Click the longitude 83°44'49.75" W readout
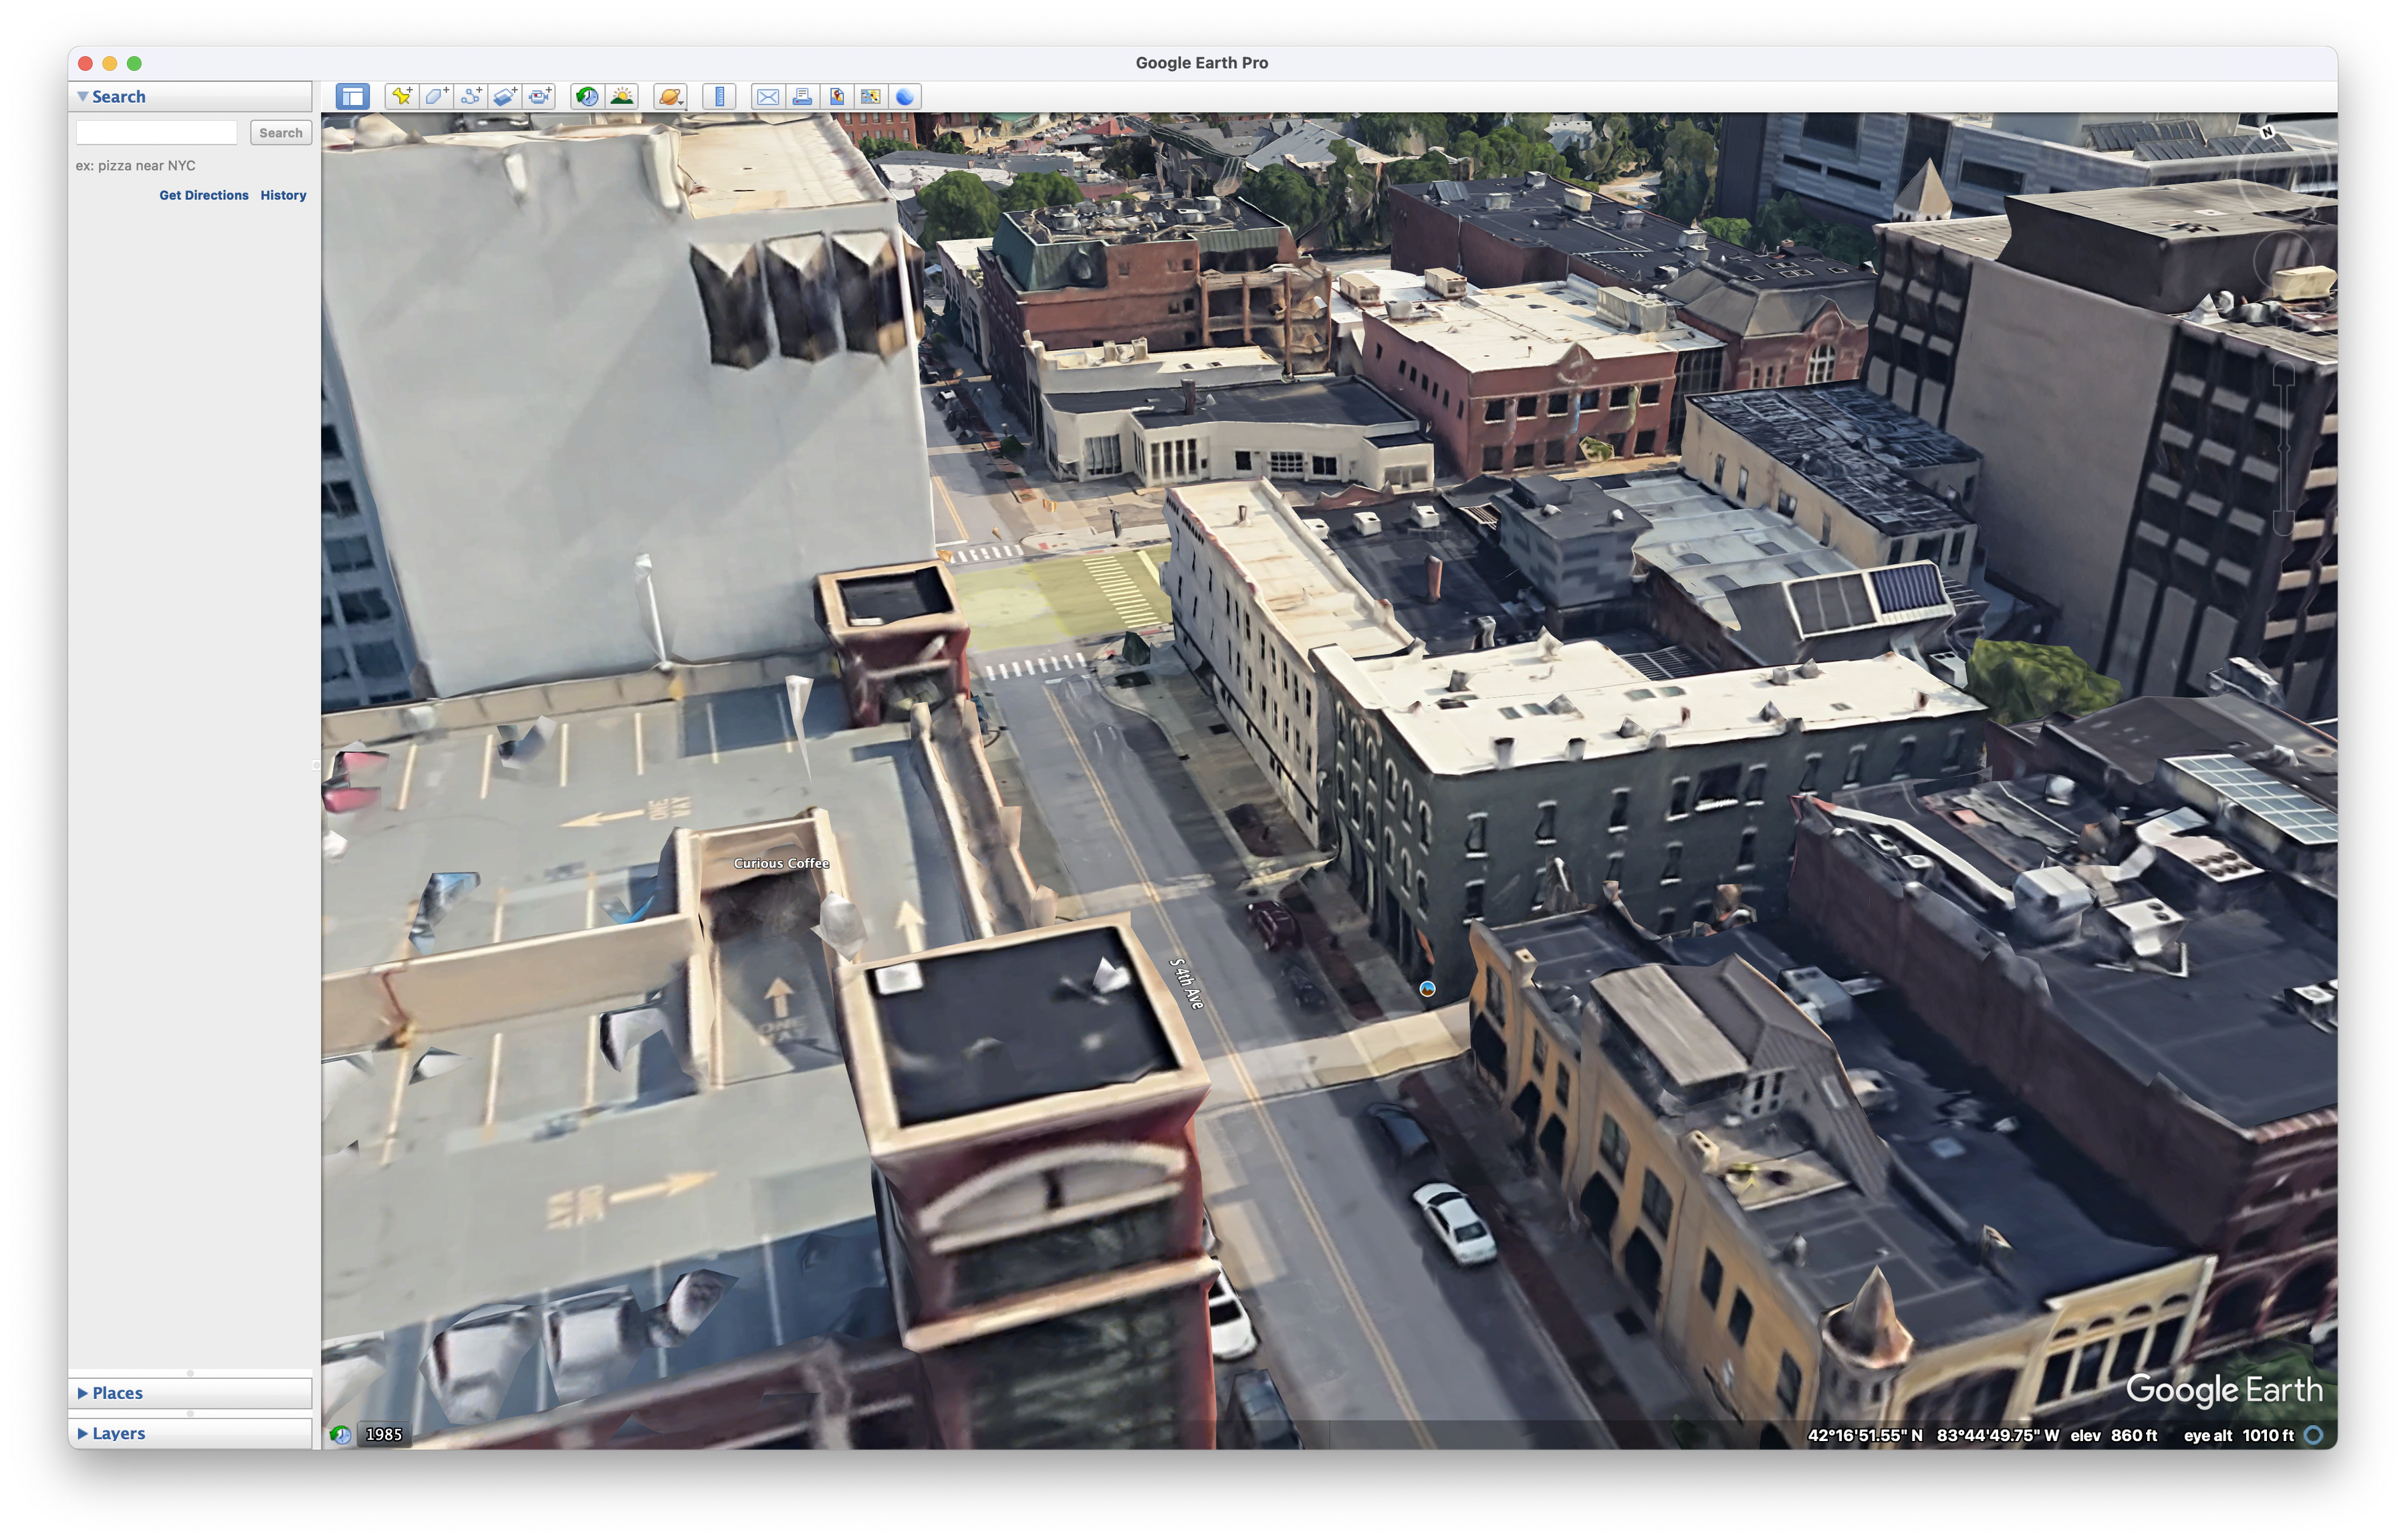This screenshot has height=1540, width=2406. [x=1997, y=1435]
